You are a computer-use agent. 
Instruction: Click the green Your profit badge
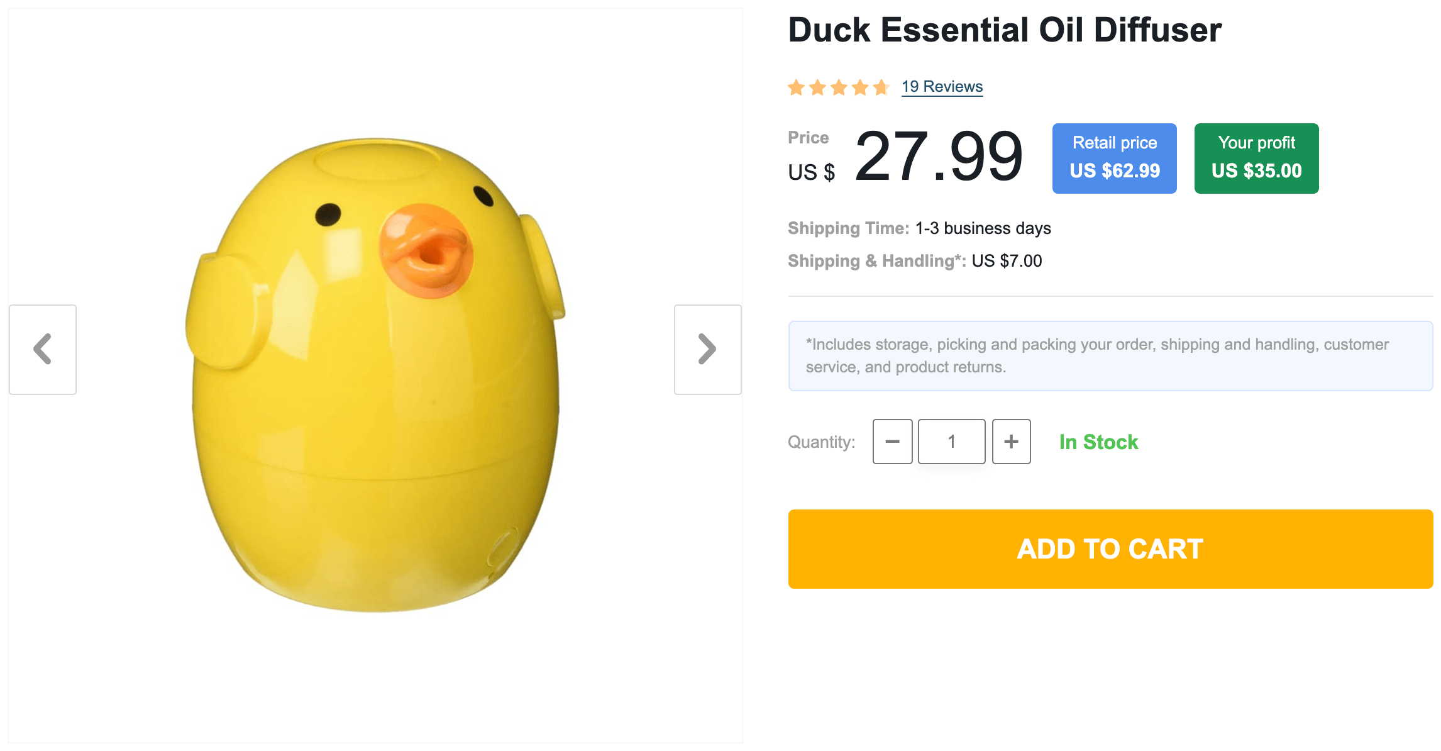pos(1256,159)
